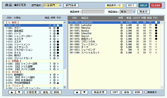Select the 1-203 縮毛矯正 category row
167x98 pixels.
33,31
